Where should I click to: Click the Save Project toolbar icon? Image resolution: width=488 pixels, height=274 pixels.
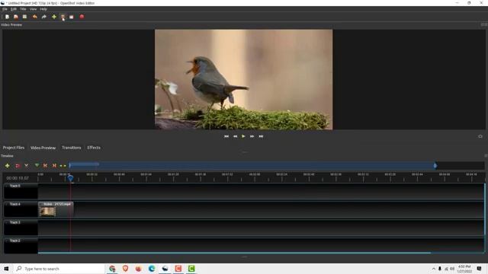pos(24,17)
